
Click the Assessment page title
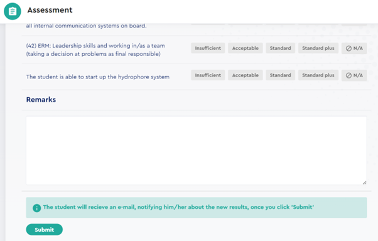point(50,10)
